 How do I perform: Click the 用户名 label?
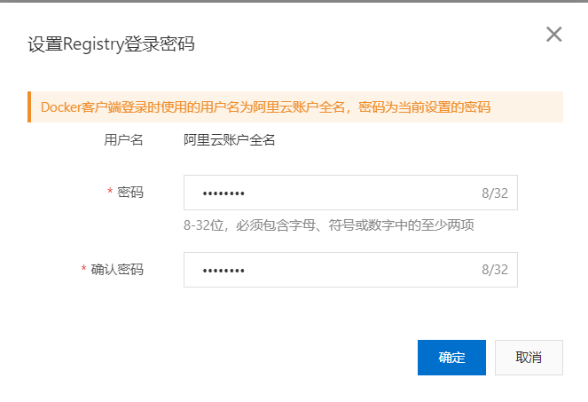click(x=124, y=139)
